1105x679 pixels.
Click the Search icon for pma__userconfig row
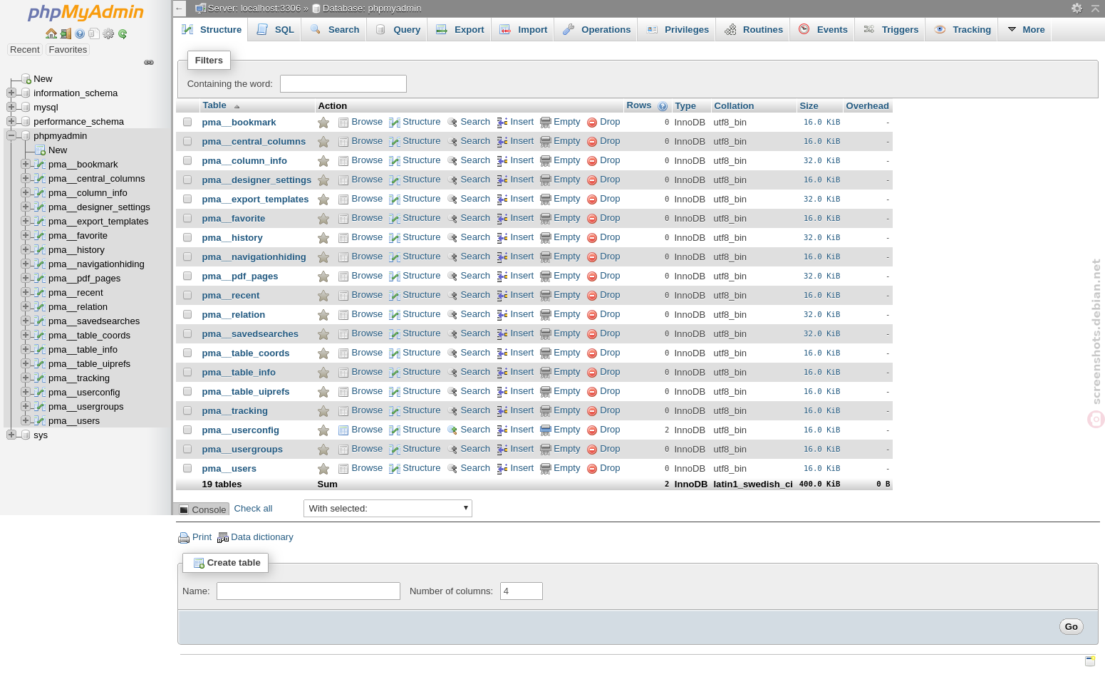452,430
